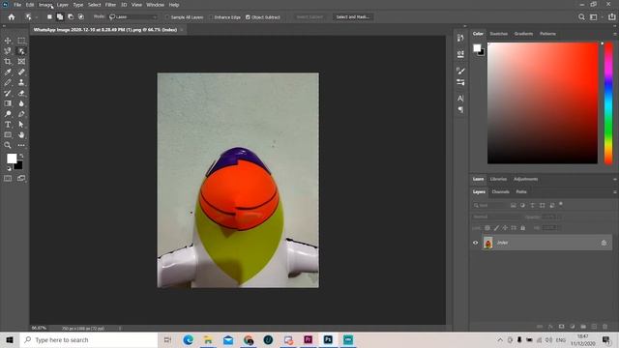Hide the Index layer eye icon
The height and width of the screenshot is (348, 619).
click(475, 243)
